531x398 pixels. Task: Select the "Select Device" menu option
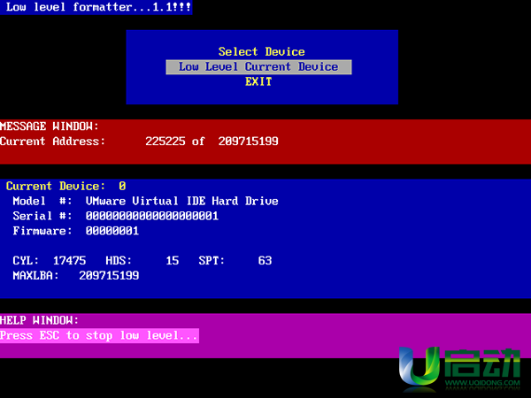point(261,51)
